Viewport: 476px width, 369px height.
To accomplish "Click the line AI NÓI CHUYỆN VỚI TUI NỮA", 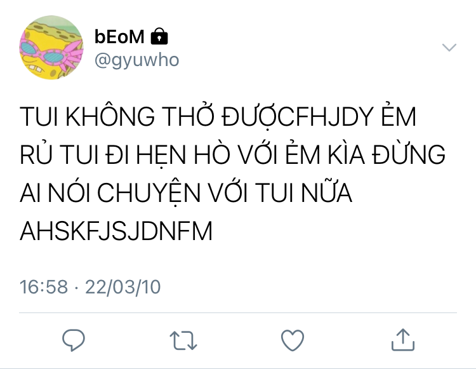I will pos(186,192).
